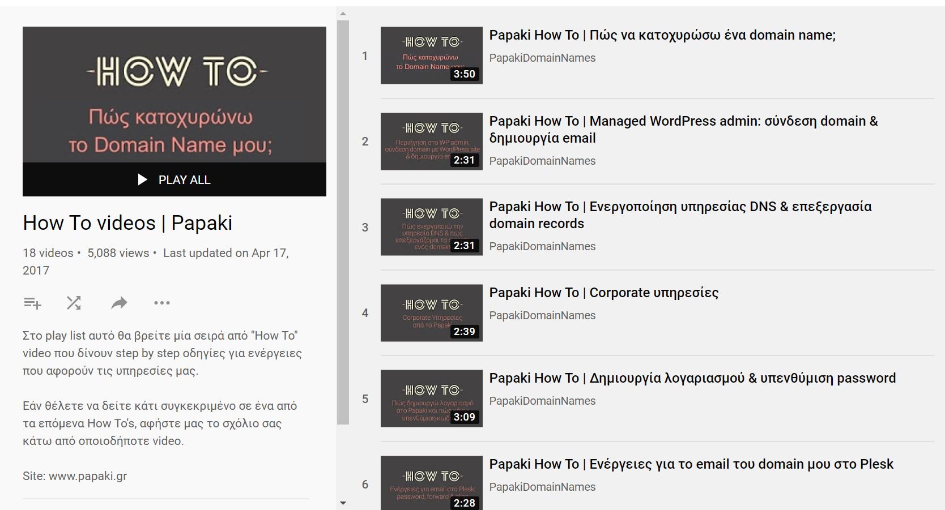This screenshot has height=510, width=945.
Task: Click index number 5 in the list
Action: (x=365, y=399)
